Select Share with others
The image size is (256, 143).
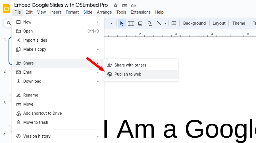click(141, 65)
